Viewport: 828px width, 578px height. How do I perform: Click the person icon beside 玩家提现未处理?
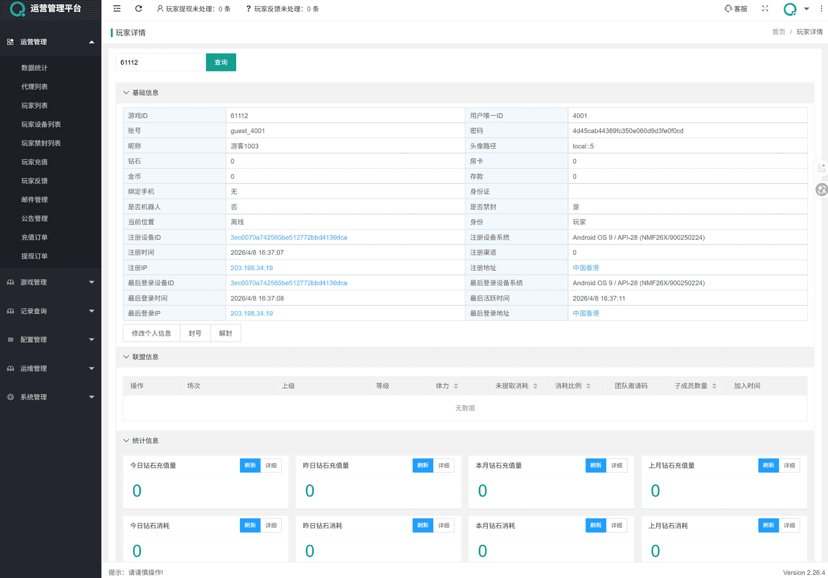click(x=159, y=9)
